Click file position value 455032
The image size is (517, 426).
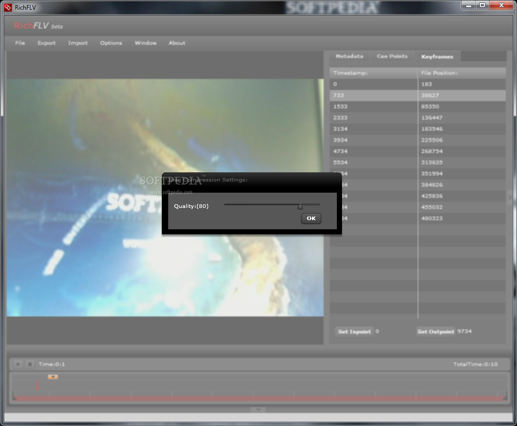pos(432,207)
